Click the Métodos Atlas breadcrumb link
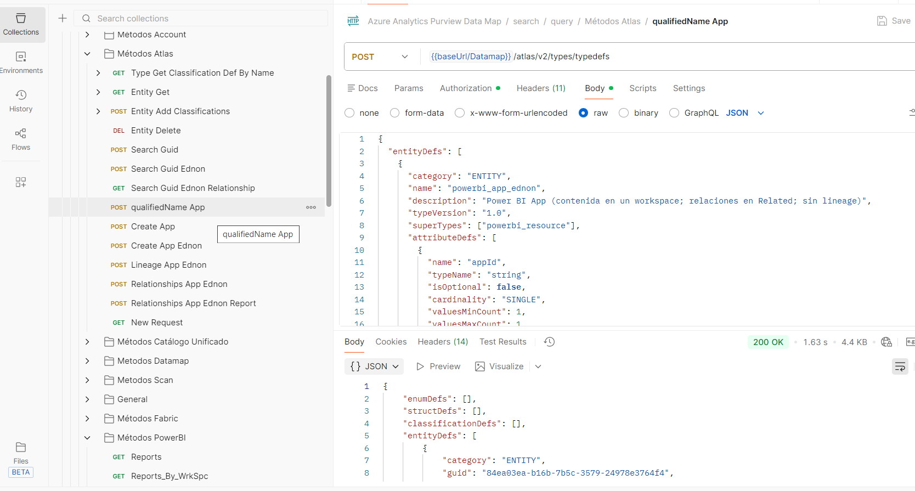This screenshot has height=491, width=915. tap(613, 21)
